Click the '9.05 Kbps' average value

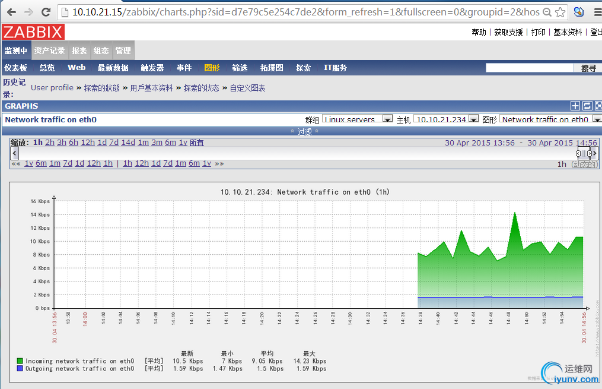[x=267, y=361]
